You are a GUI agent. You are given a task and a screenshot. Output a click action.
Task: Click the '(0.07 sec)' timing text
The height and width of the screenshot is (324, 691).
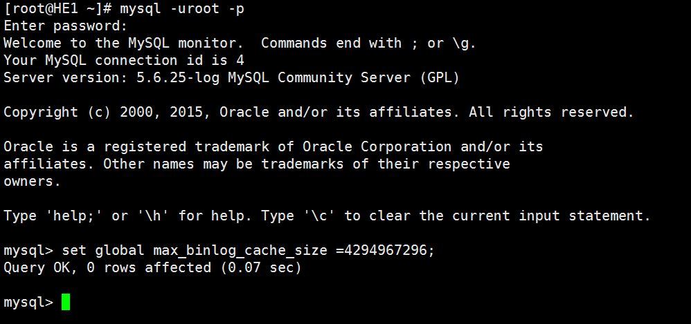click(x=261, y=267)
